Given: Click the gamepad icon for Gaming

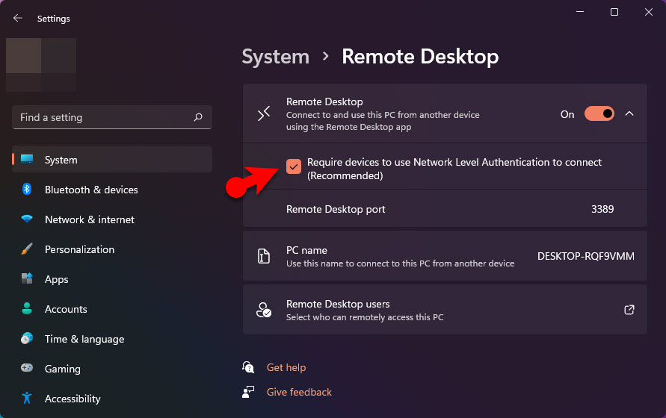Looking at the screenshot, I should point(27,367).
